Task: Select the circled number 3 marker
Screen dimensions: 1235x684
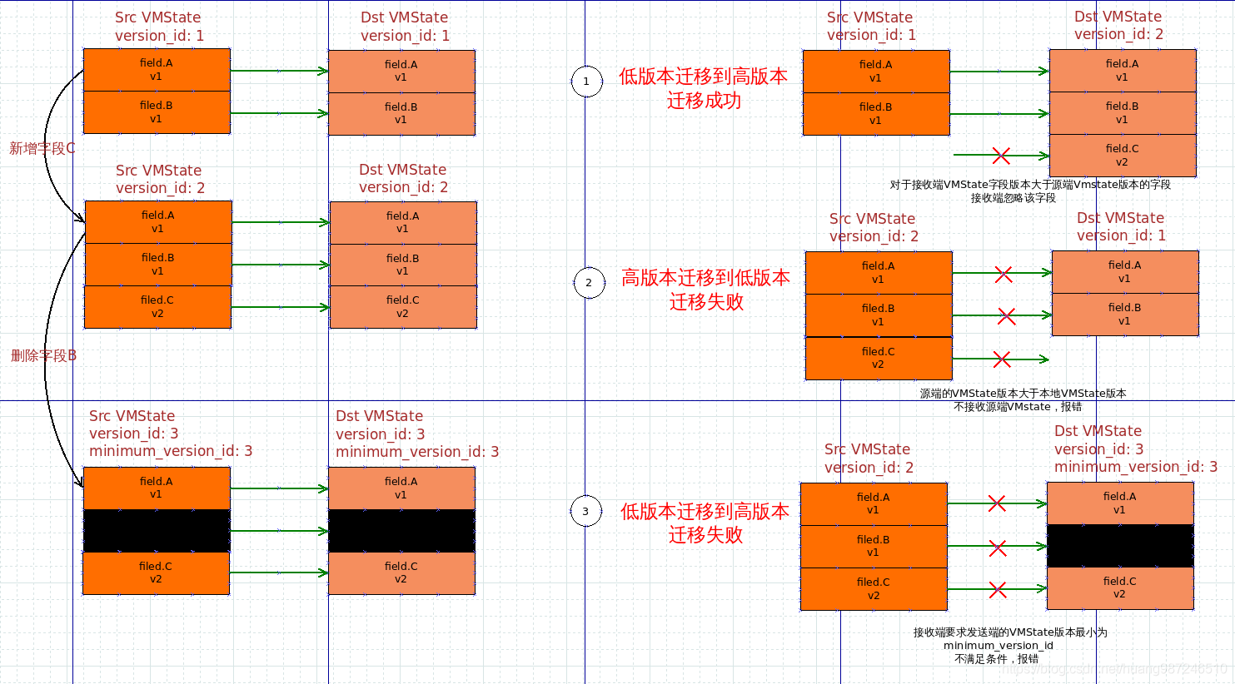Action: tap(585, 511)
